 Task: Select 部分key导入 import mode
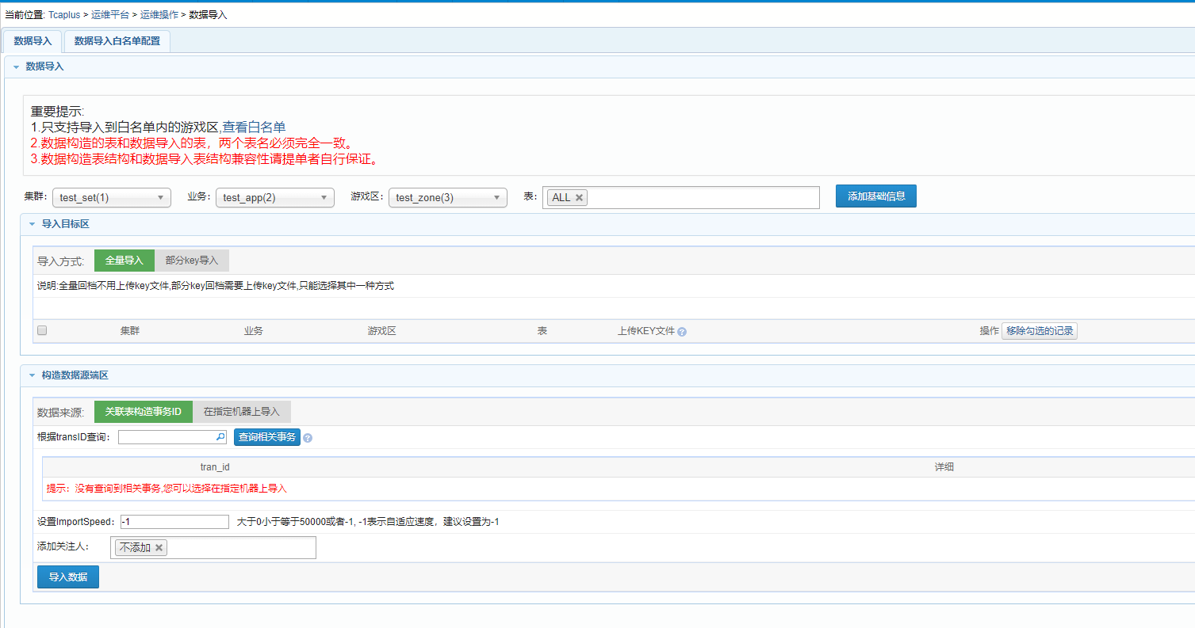(x=192, y=261)
